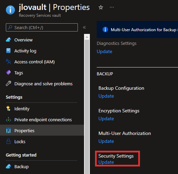Click the sidebar scrollbar up arrow
The height and width of the screenshot is (174, 178).
[x=87, y=37]
